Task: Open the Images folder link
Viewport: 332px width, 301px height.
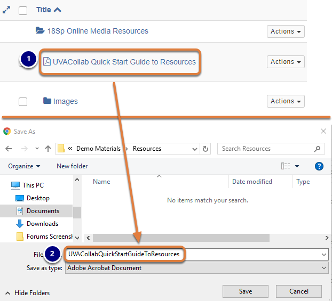Action: (x=66, y=101)
